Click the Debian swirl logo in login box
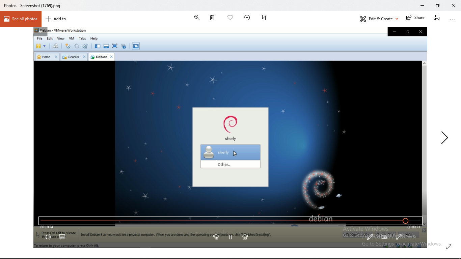The image size is (461, 259). 231,124
